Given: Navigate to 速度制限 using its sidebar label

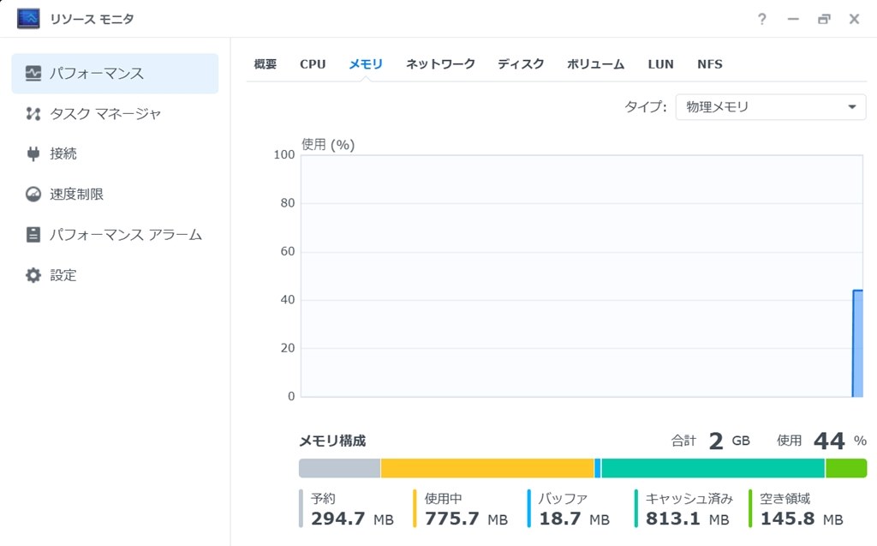Looking at the screenshot, I should coord(76,194).
